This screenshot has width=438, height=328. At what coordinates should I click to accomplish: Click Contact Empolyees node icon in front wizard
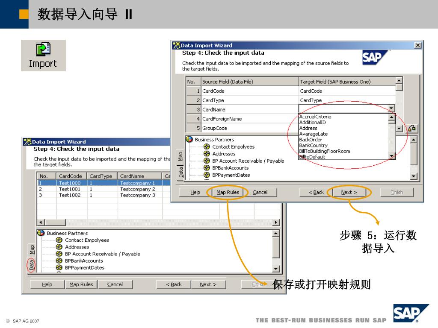pyautogui.click(x=207, y=146)
